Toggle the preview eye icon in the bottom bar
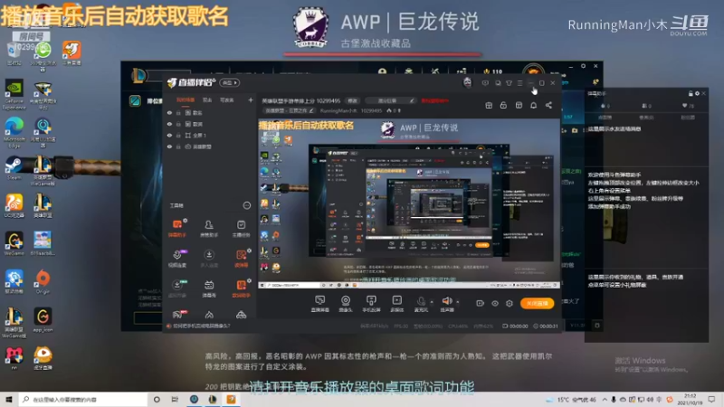 (x=494, y=303)
